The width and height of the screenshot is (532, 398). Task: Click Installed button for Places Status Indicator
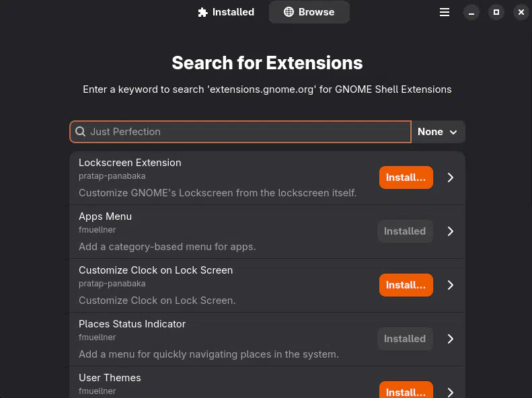pos(405,339)
